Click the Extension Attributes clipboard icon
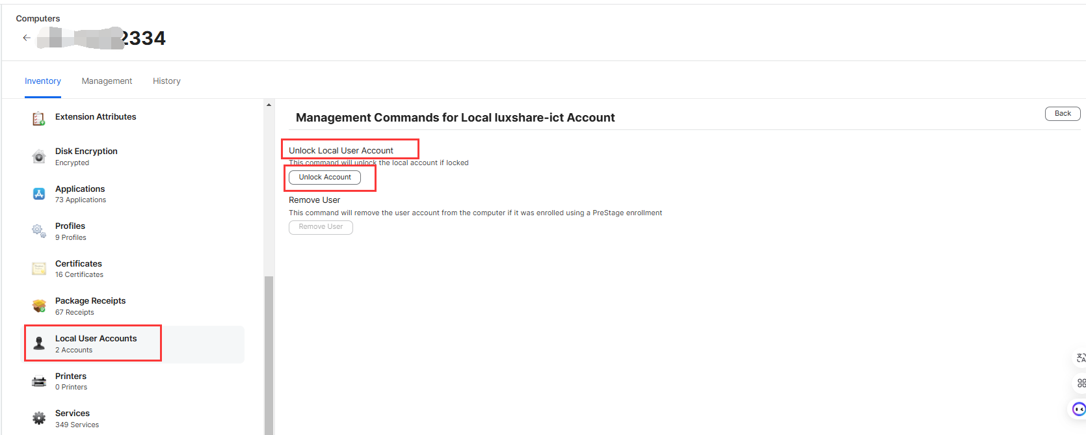The height and width of the screenshot is (435, 1086). (x=39, y=118)
